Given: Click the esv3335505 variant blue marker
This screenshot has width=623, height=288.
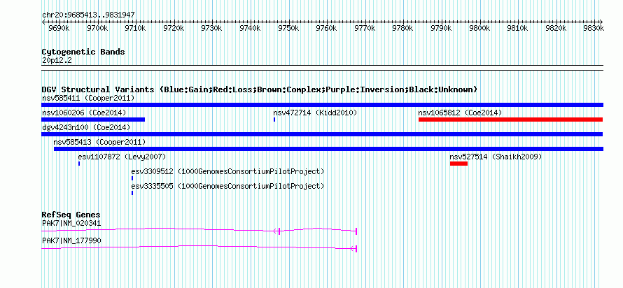Looking at the screenshot, I should (x=132, y=193).
